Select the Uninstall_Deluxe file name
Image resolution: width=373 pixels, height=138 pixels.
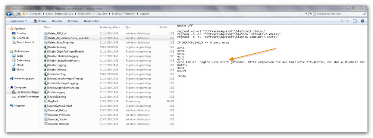pos(57,110)
